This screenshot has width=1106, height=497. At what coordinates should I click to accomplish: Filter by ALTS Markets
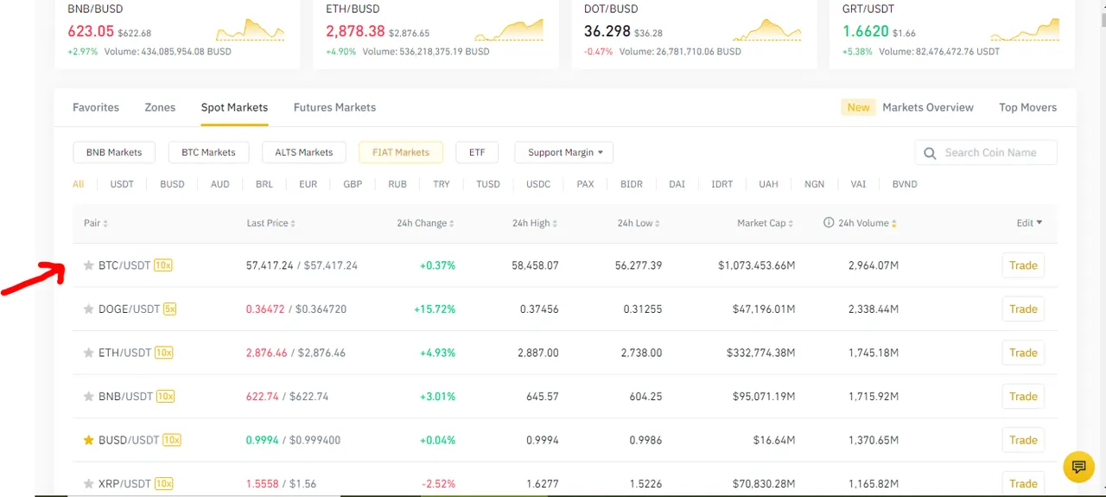tap(304, 152)
